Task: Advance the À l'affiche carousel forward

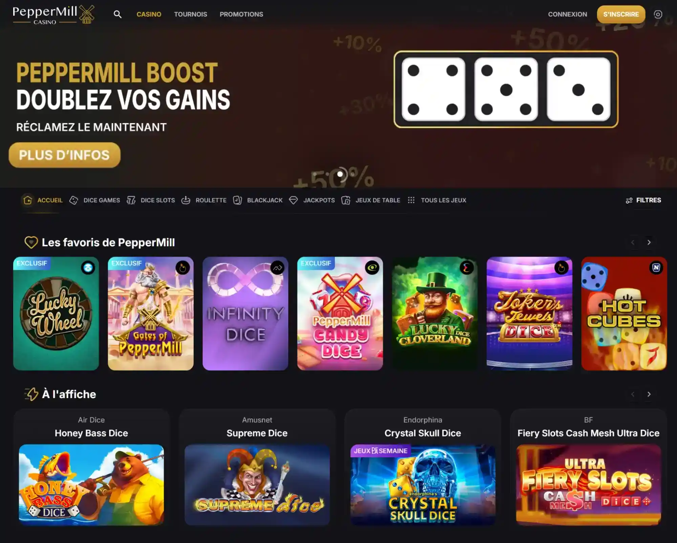Action: tap(649, 394)
